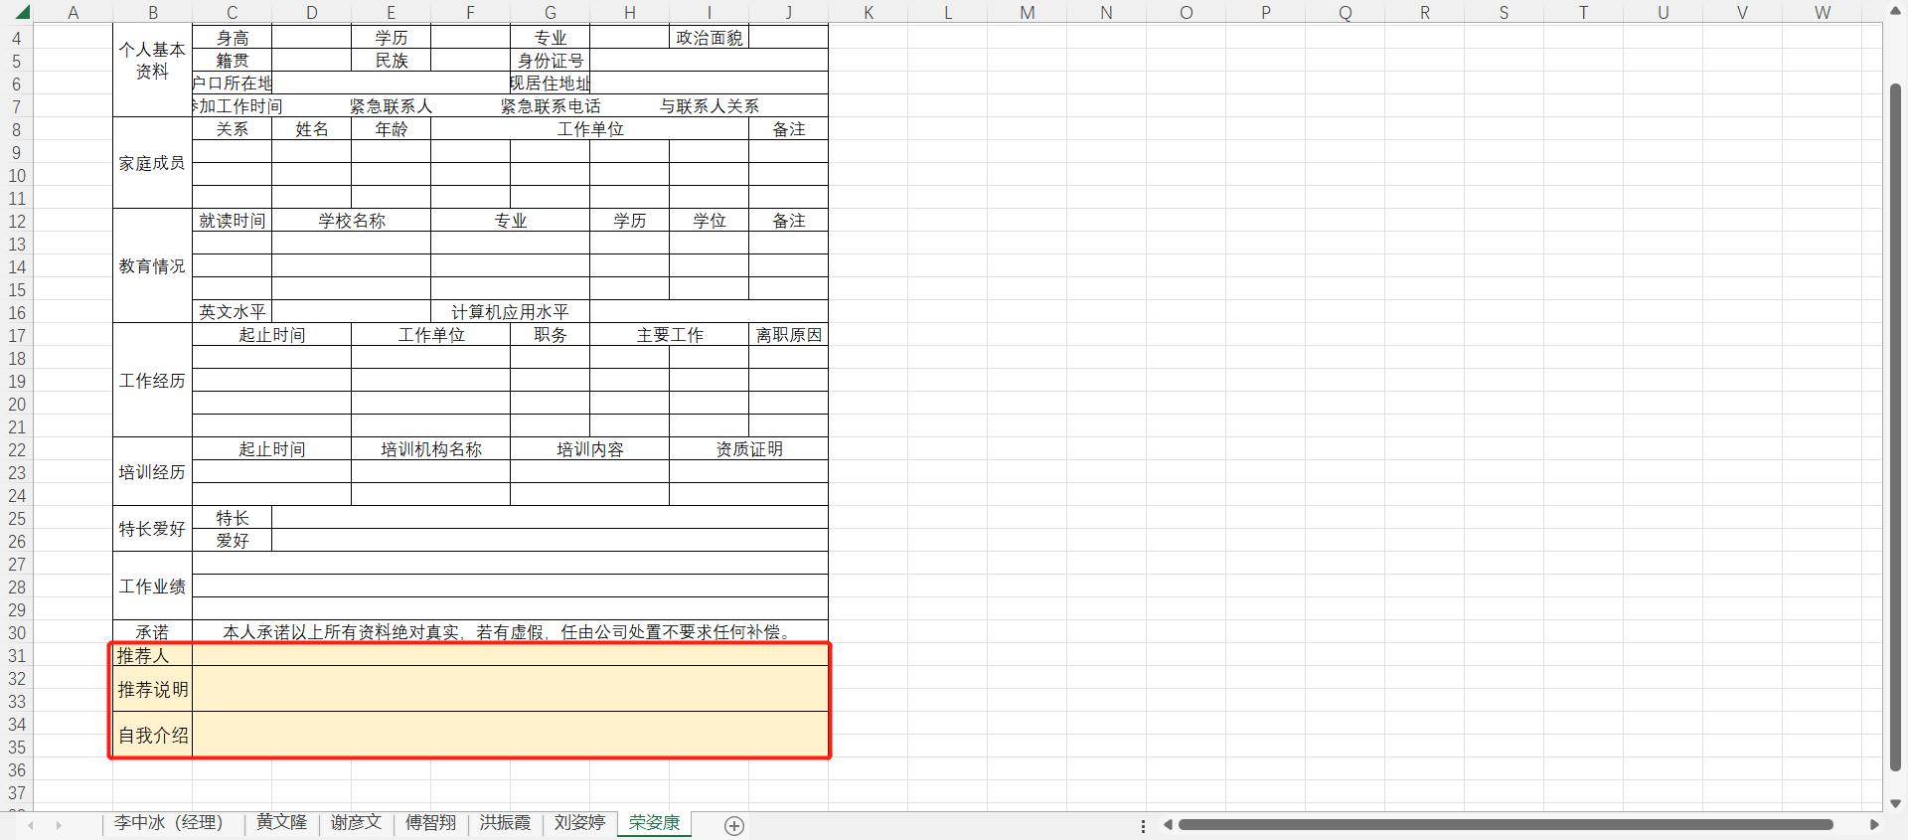Click the 学历 cell in row 4
The image size is (1908, 840).
coord(391,38)
